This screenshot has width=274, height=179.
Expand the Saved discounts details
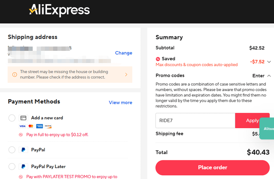point(268,62)
